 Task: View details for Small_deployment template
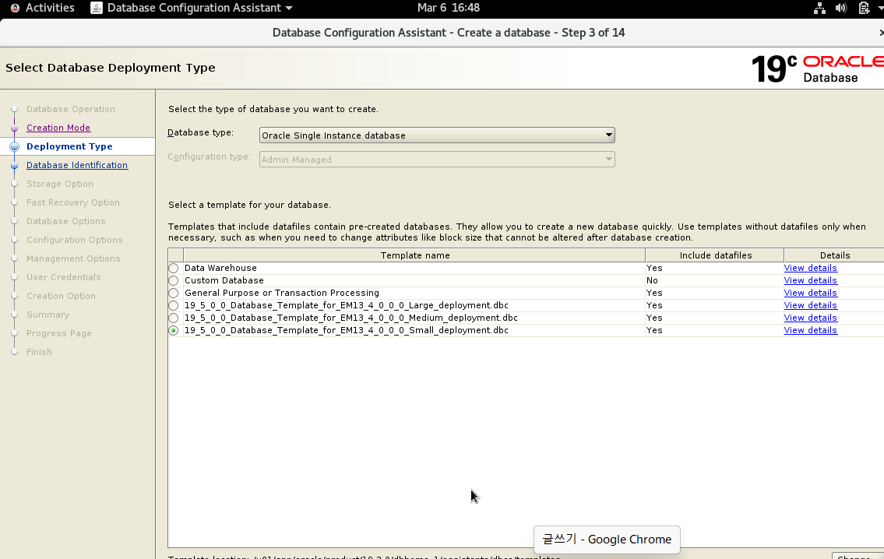tap(810, 330)
